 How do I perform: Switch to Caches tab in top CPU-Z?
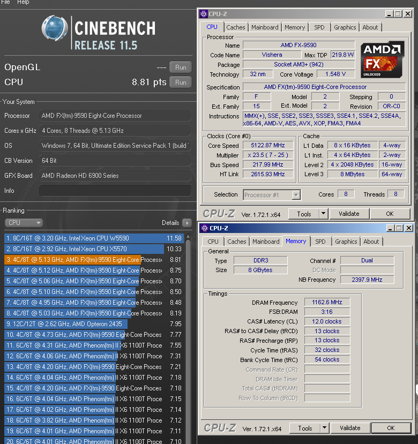(235, 27)
